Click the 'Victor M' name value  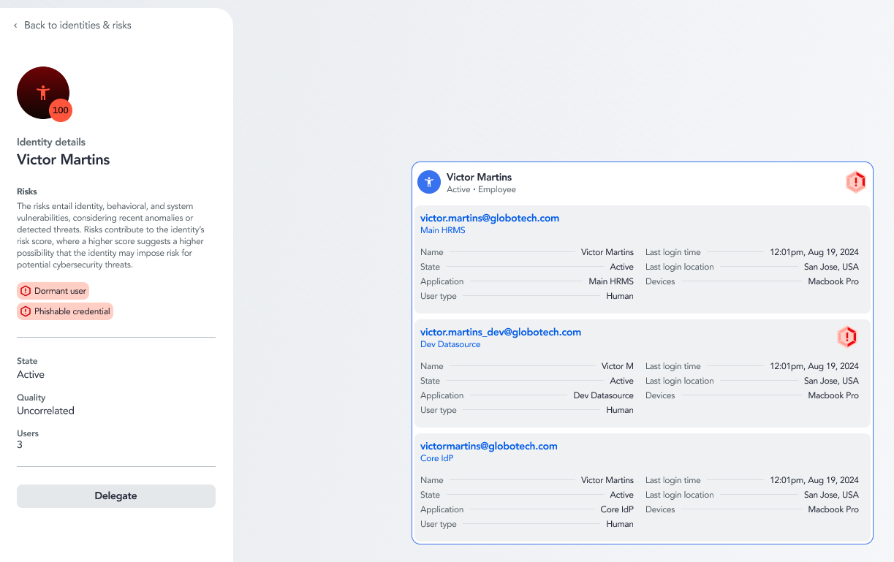[x=618, y=366]
